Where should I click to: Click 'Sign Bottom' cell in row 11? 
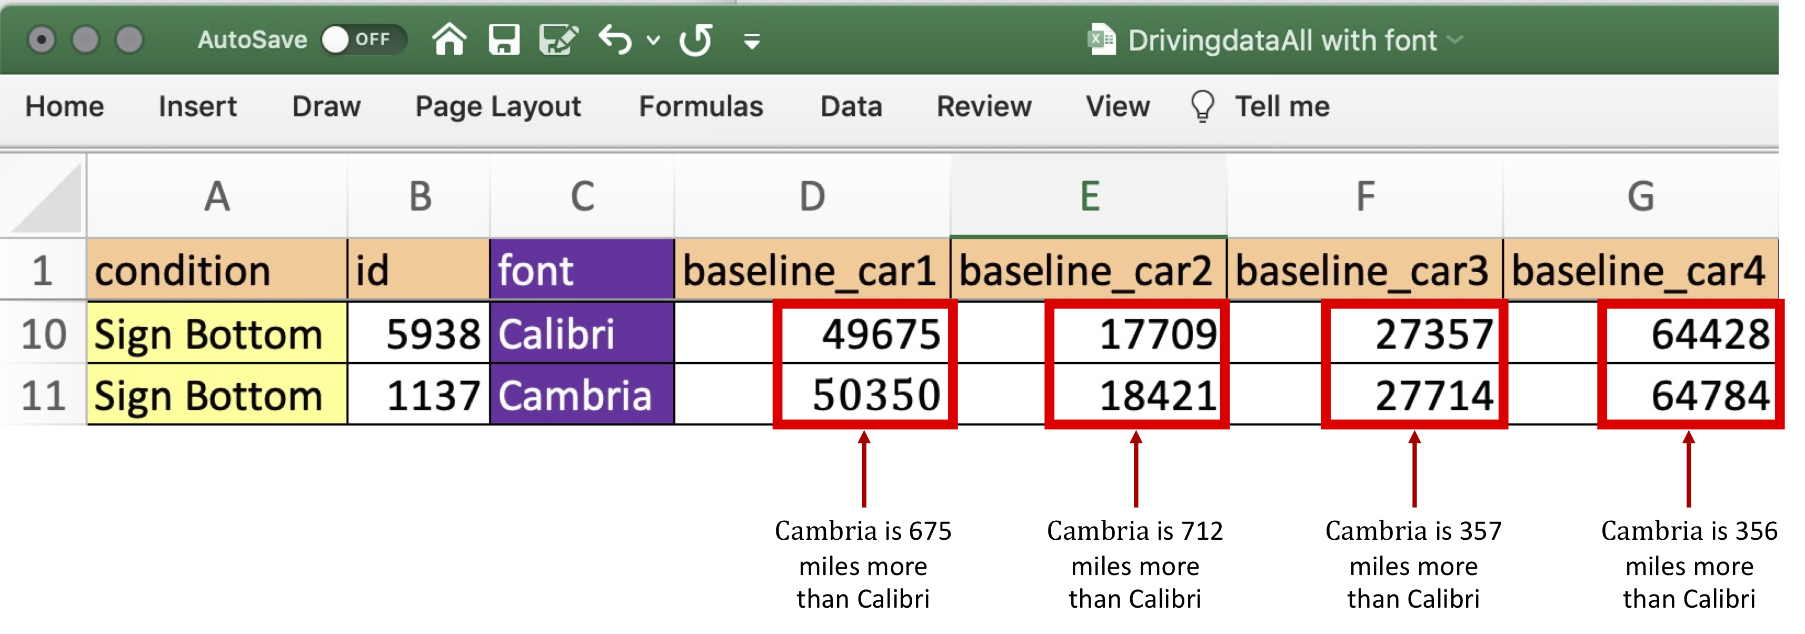pyautogui.click(x=217, y=395)
